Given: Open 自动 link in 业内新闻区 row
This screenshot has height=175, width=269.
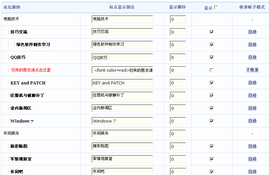Looking at the screenshot, I should pyautogui.click(x=252, y=108).
